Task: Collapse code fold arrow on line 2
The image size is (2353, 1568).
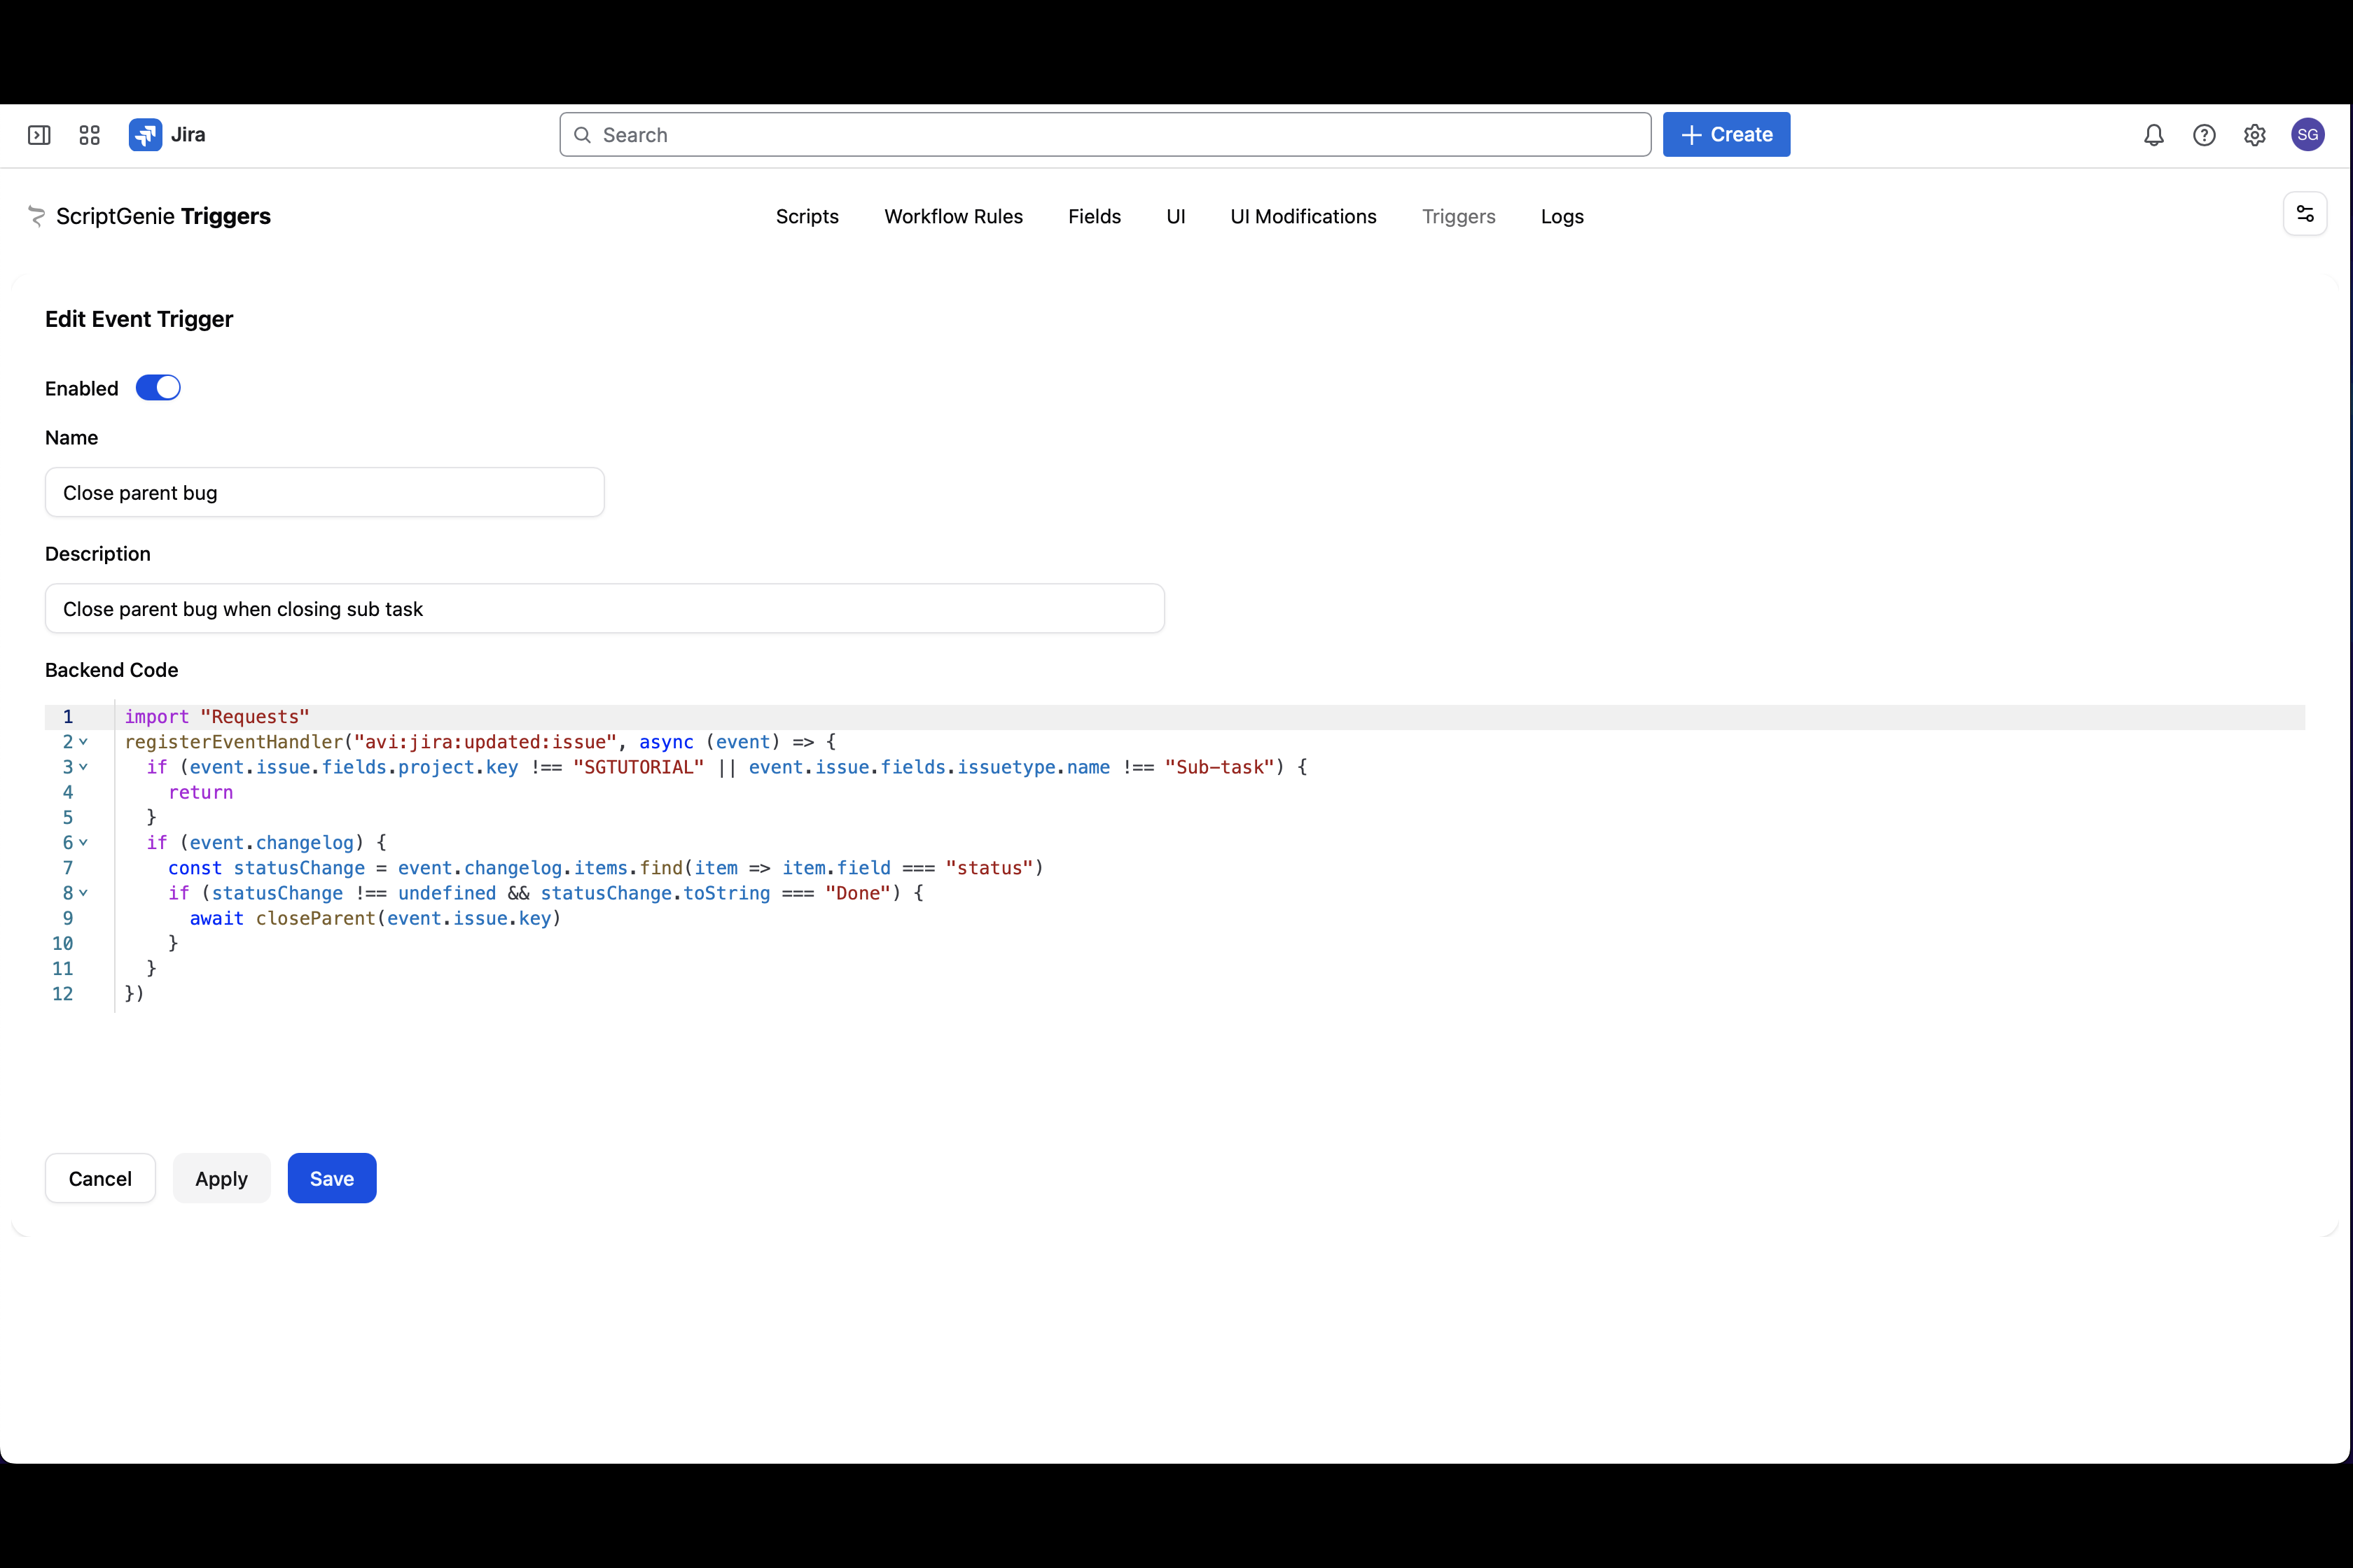Action: (83, 742)
